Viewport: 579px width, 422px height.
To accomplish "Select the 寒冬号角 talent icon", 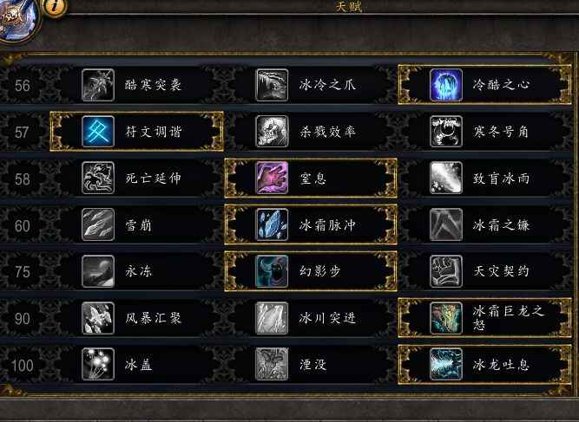I will click(x=446, y=132).
